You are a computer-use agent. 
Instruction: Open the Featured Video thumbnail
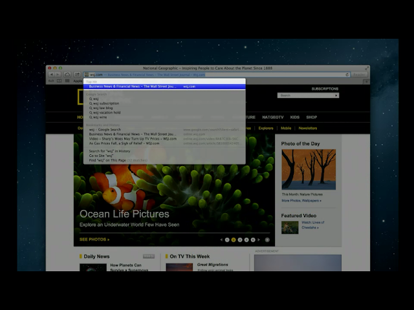coord(290,227)
